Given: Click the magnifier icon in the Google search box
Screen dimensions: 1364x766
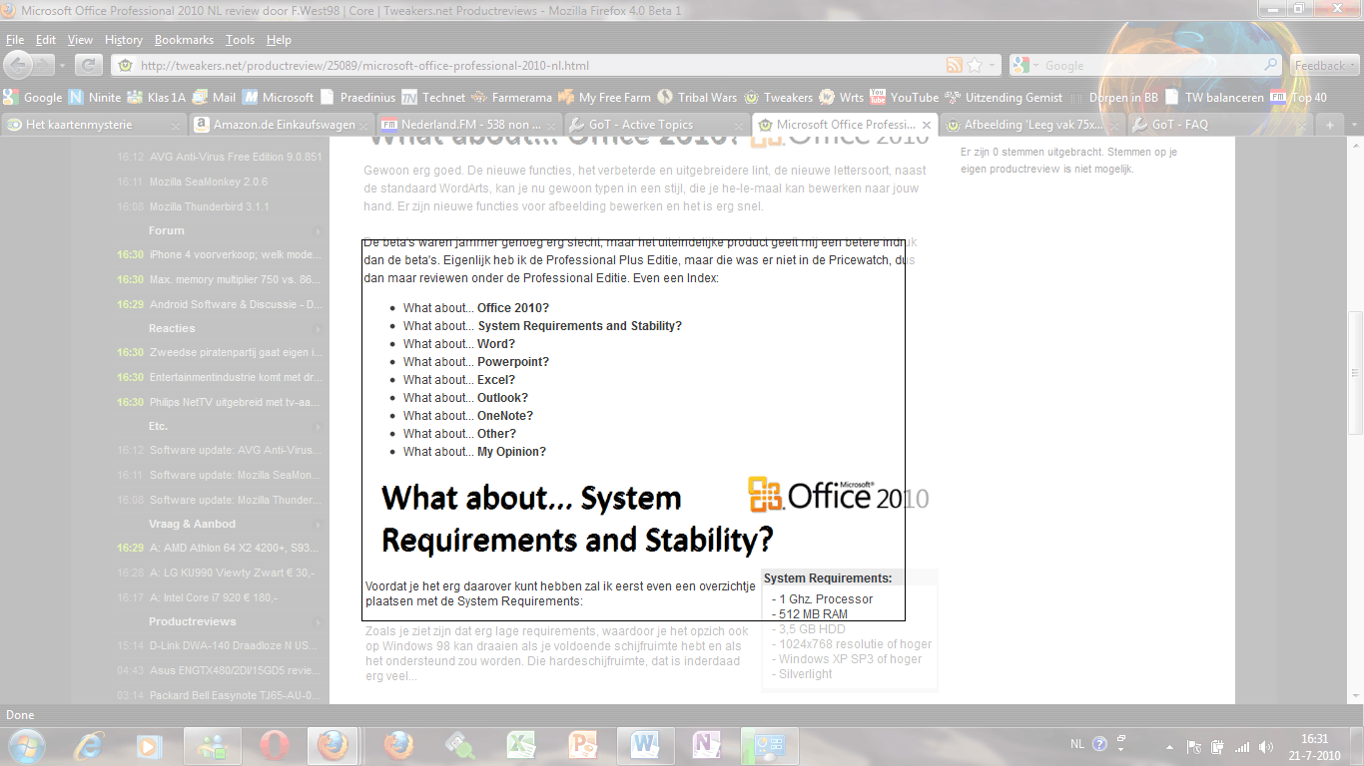Looking at the screenshot, I should pyautogui.click(x=1271, y=65).
